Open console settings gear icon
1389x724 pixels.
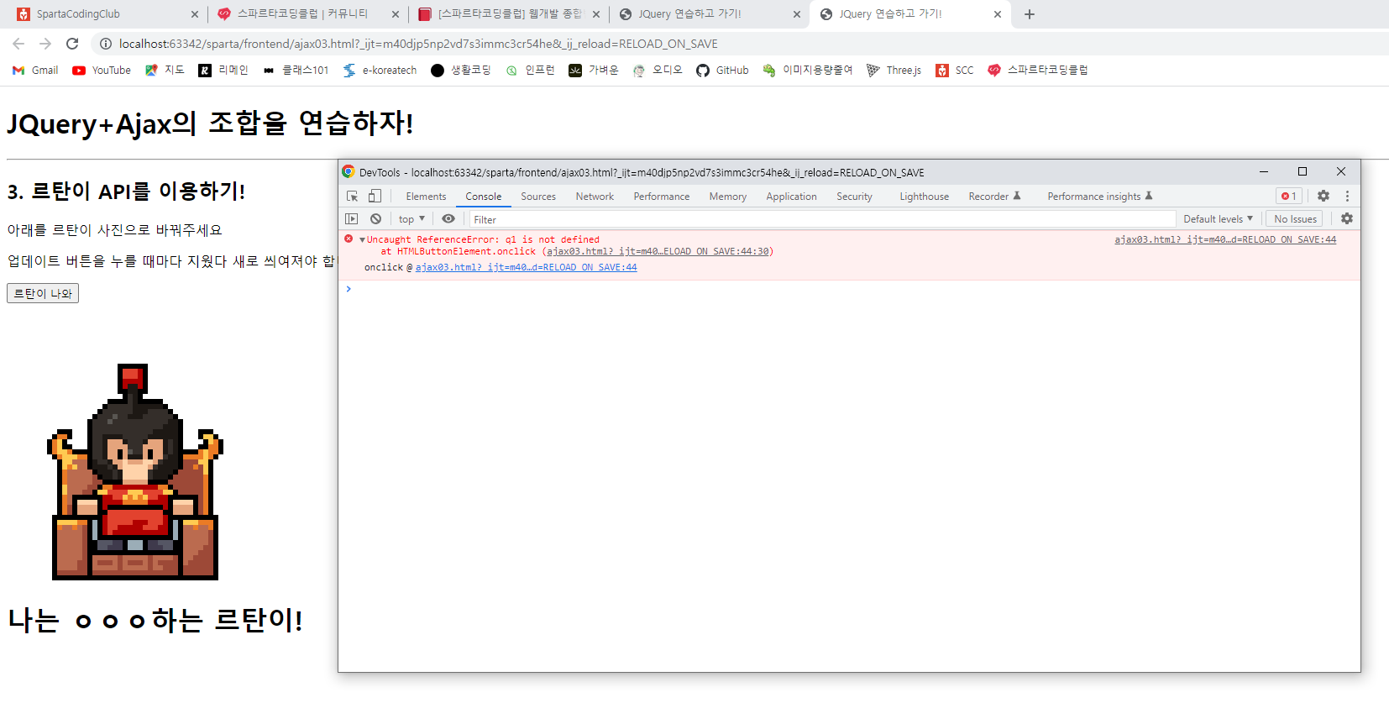pos(1347,218)
